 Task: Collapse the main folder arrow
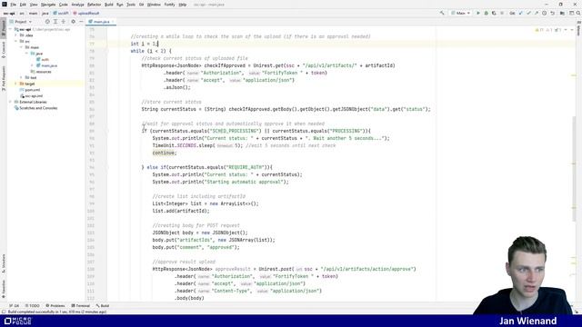coord(21,47)
